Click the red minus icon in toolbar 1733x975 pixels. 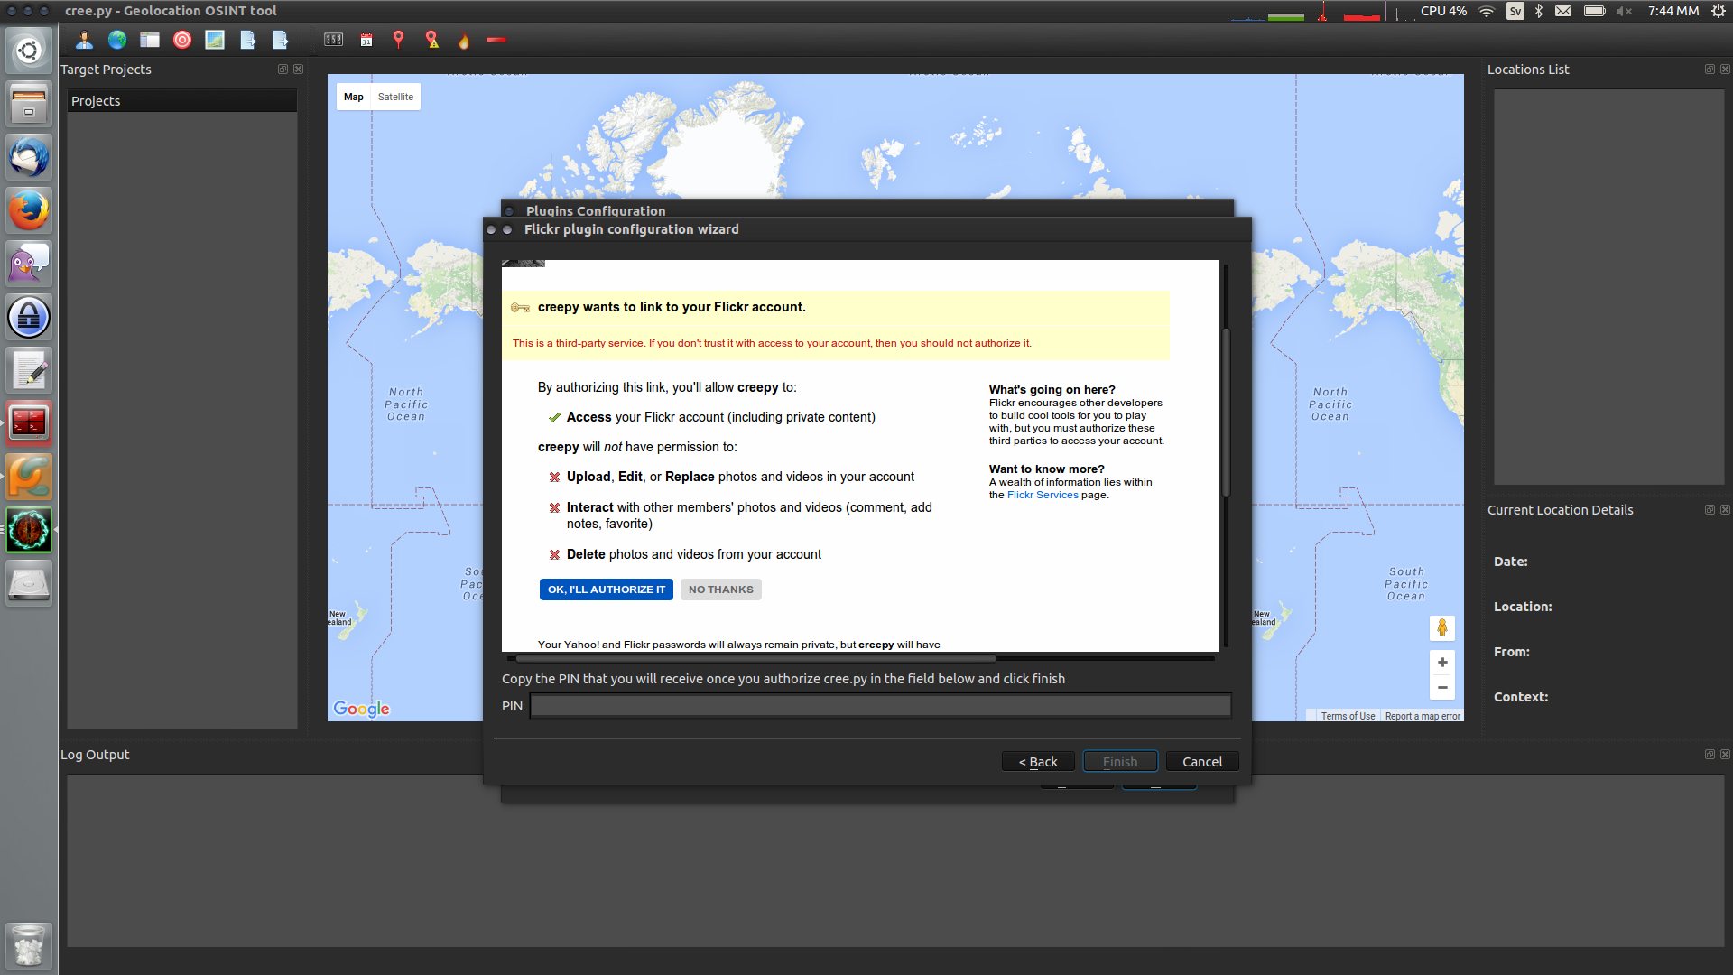click(x=496, y=40)
